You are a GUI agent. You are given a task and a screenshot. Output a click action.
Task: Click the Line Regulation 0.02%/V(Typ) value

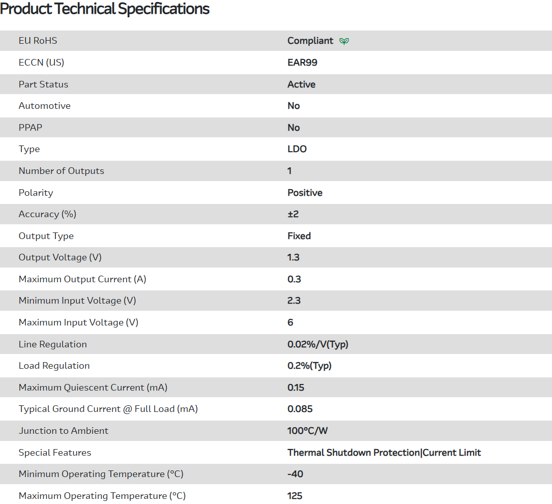(x=317, y=344)
